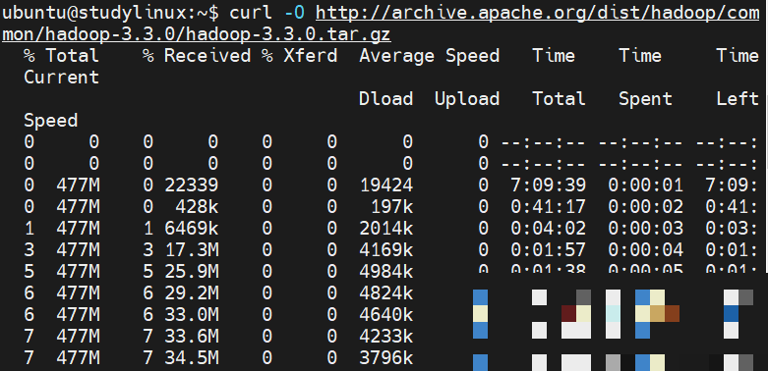The height and width of the screenshot is (371, 768).
Task: Select the received value 29.2M
Action: 192,292
